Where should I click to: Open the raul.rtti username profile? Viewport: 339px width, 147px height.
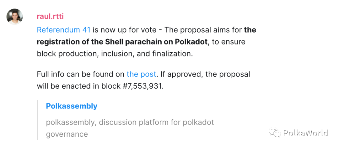pos(50,17)
